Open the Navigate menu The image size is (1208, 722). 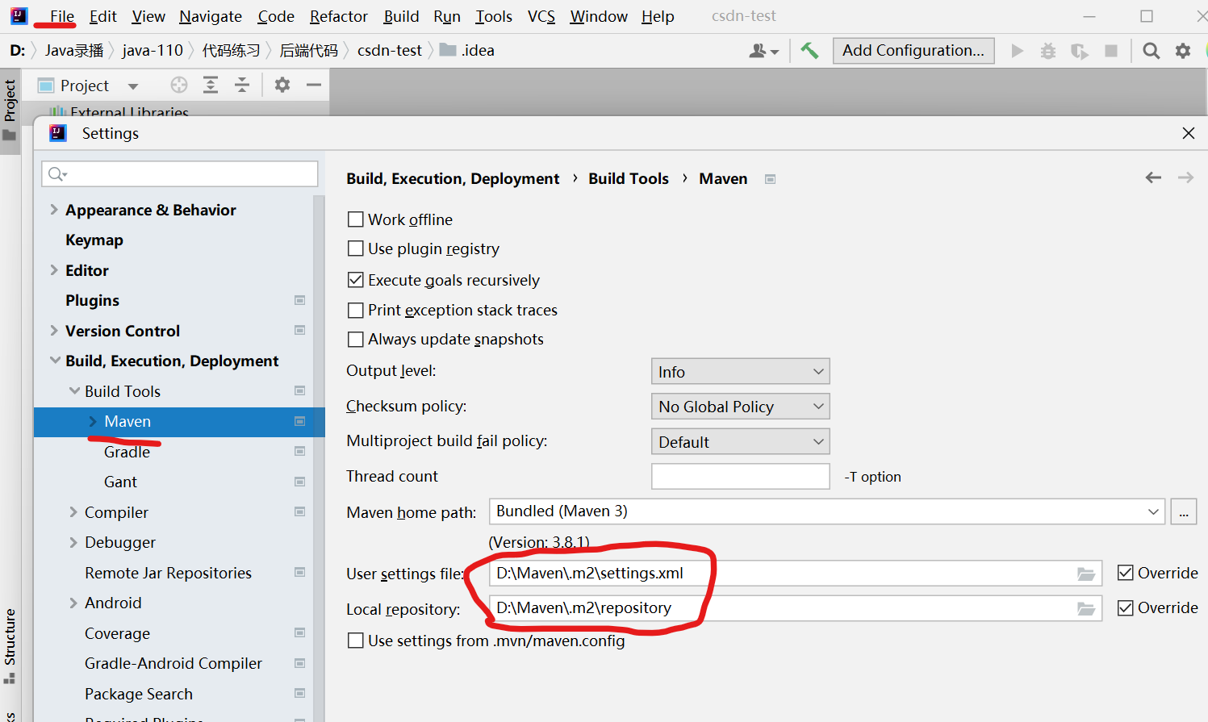211,16
